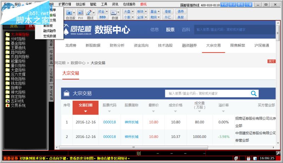The image size is (283, 163).
Task: Switch to the 资金流向 tab
Action: (141, 46)
